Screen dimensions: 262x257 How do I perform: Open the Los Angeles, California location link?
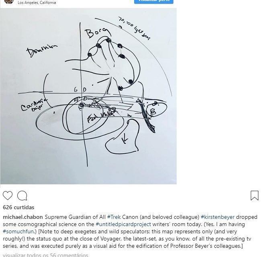(x=37, y=3)
